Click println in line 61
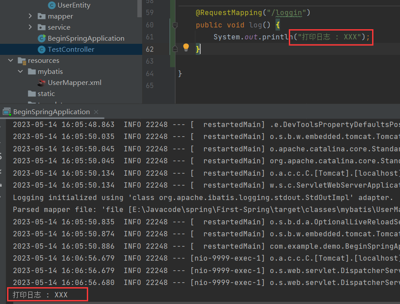The height and width of the screenshot is (304, 400). 278,37
